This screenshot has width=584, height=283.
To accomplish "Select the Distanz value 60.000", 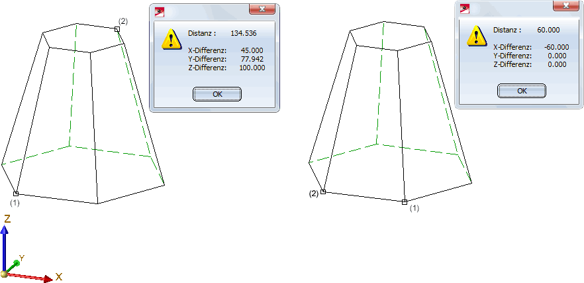I will tap(548, 30).
